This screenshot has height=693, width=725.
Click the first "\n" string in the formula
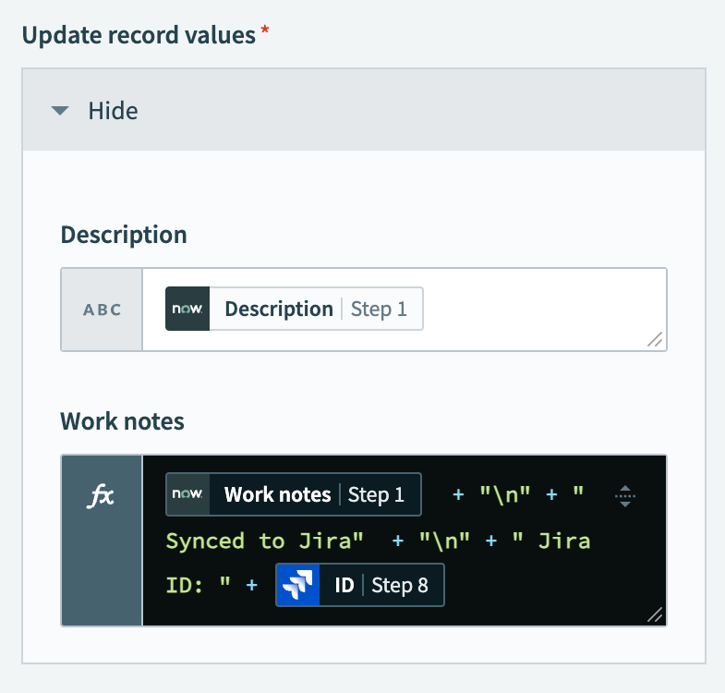pyautogui.click(x=505, y=494)
